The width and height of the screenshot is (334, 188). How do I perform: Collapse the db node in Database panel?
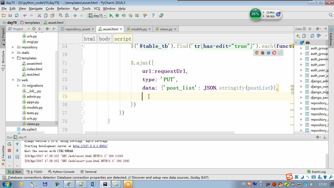[x=296, y=43]
